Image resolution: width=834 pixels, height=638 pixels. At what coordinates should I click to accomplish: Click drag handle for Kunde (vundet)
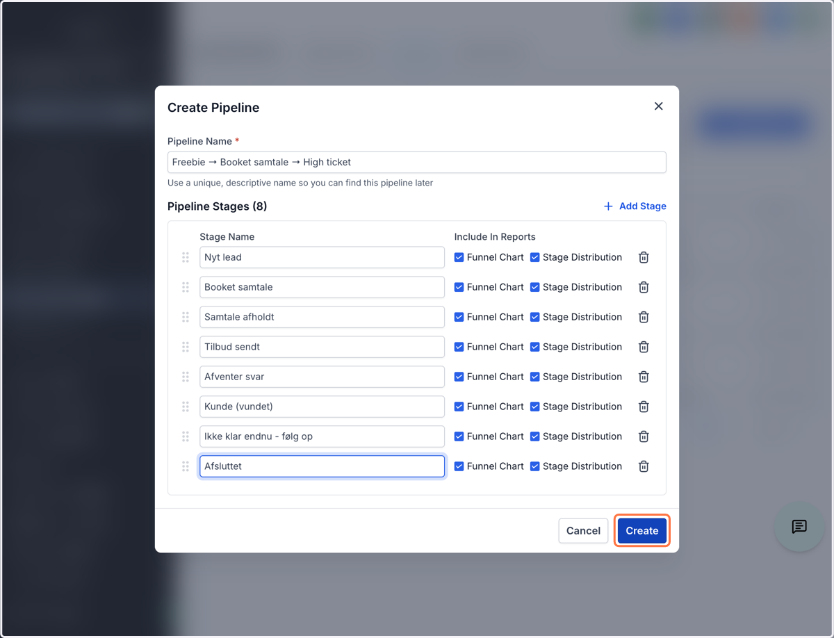pos(186,407)
